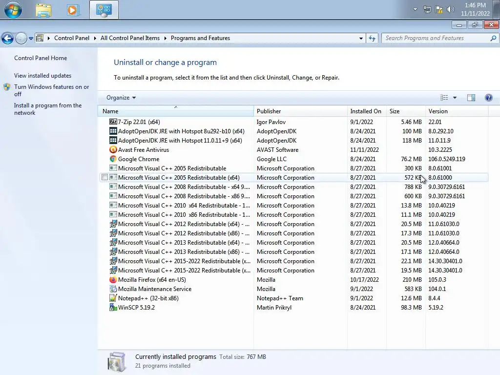
Task: Click the WinSCP 5.19.2 icon
Action: [x=113, y=308]
